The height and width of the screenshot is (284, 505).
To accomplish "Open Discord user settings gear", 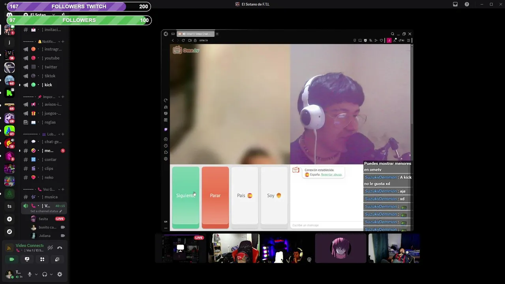I will click(x=60, y=275).
